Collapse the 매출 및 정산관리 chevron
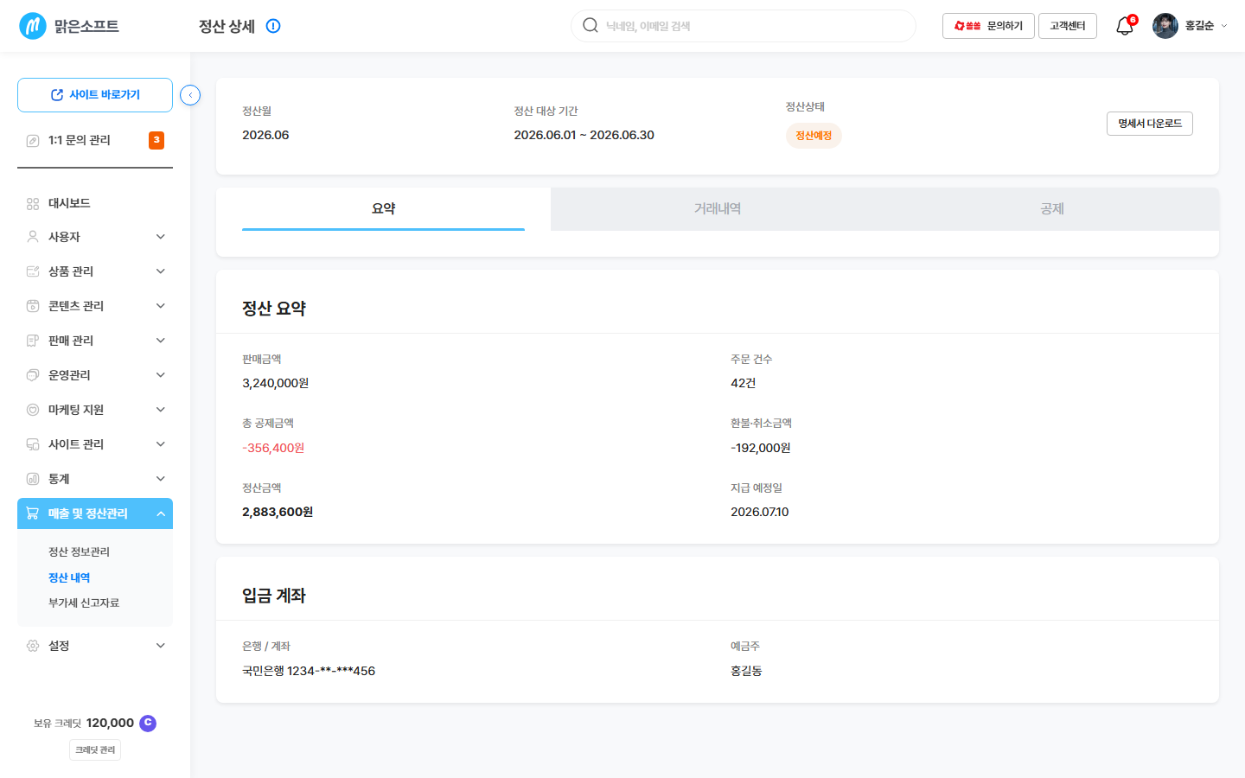Screen dimensions: 1245x778 point(161,513)
